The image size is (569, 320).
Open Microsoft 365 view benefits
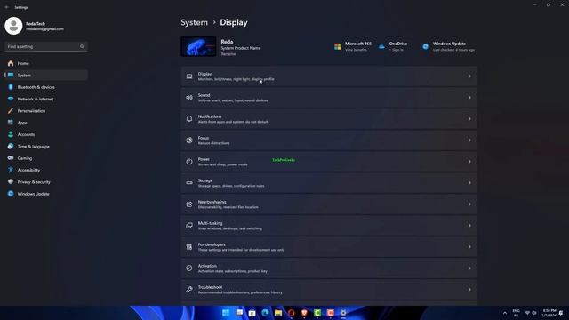click(x=353, y=47)
